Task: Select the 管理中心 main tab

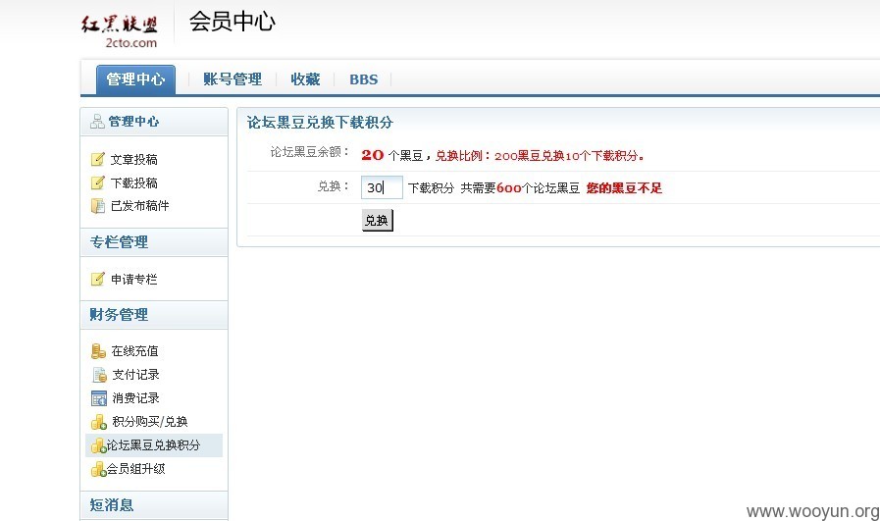Action: [135, 79]
